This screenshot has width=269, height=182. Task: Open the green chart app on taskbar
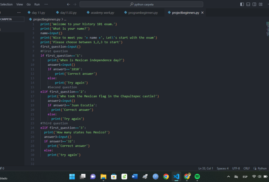point(124,177)
